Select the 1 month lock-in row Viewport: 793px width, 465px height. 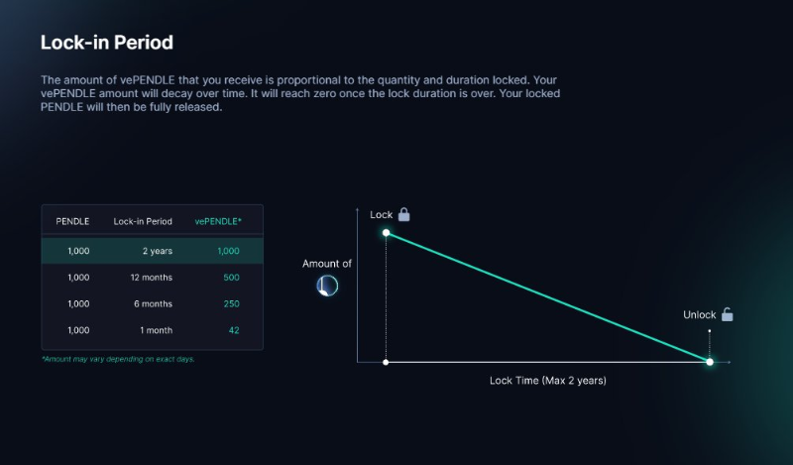pyautogui.click(x=153, y=330)
